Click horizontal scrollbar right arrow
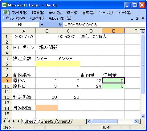Viewport: 147px width, 131px height. [136, 121]
